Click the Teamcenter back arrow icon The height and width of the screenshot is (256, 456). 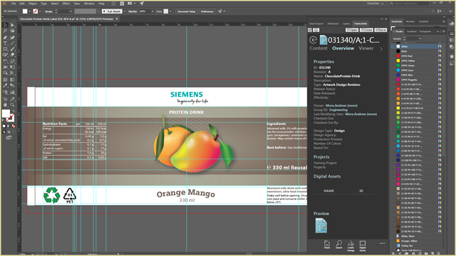[x=313, y=40]
